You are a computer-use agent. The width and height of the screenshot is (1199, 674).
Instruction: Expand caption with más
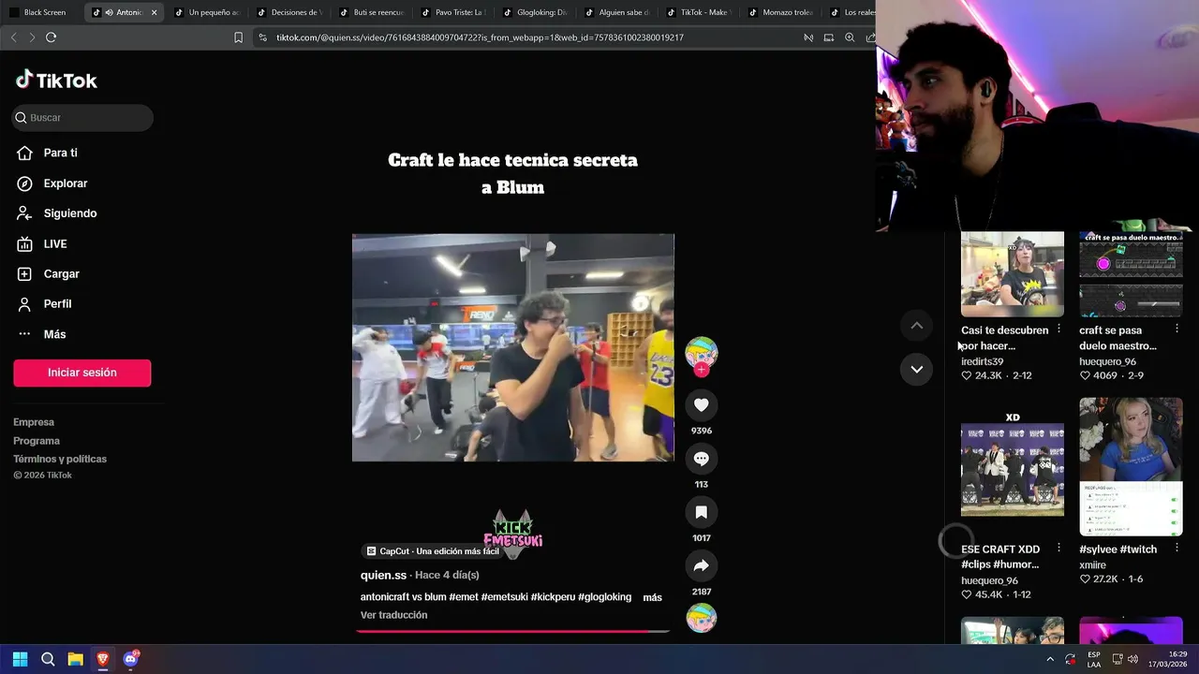[x=652, y=597]
